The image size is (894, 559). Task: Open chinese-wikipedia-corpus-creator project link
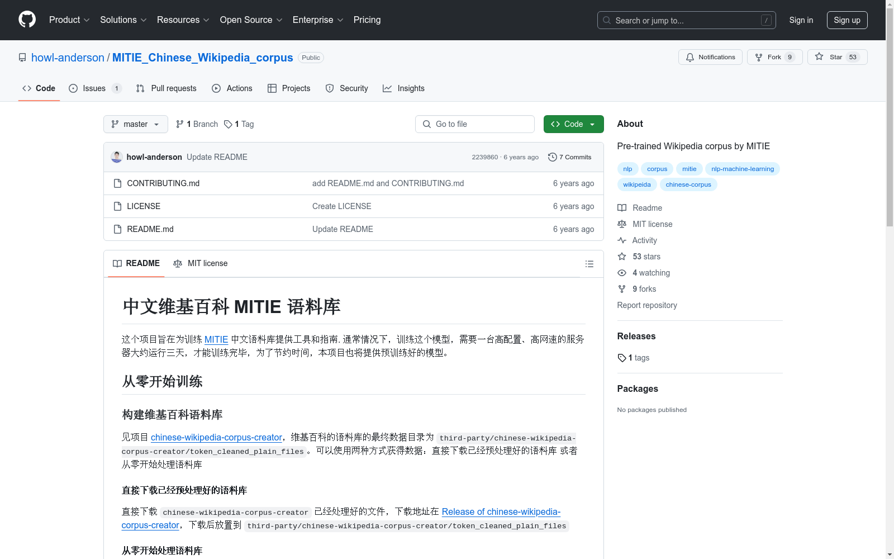point(216,437)
